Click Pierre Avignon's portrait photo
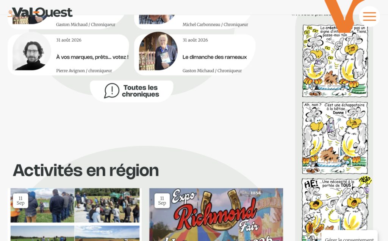This screenshot has height=241, width=388. (32, 51)
